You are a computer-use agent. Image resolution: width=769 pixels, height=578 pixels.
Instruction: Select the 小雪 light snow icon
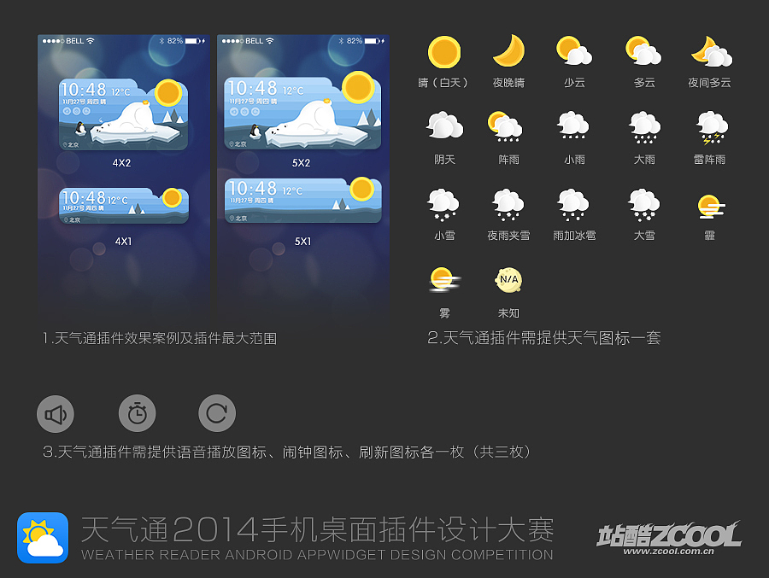[443, 205]
